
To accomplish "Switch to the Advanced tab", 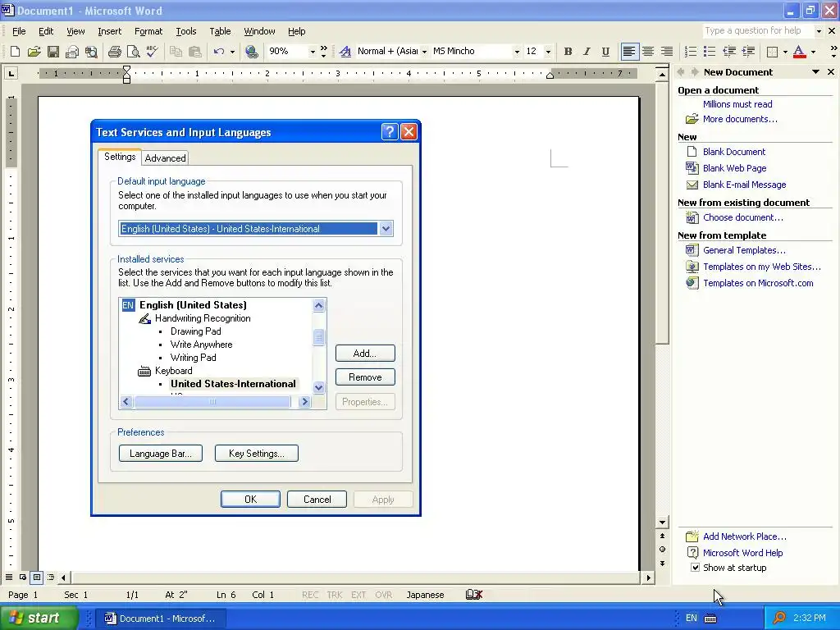I will click(165, 158).
